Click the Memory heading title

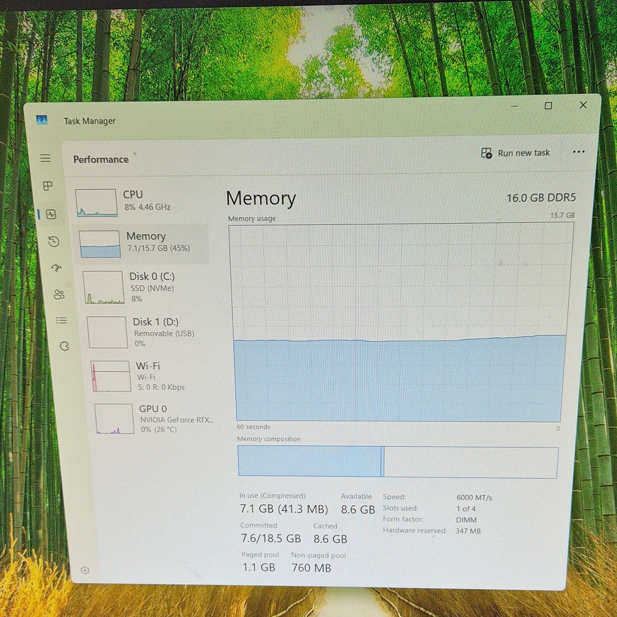tap(261, 198)
